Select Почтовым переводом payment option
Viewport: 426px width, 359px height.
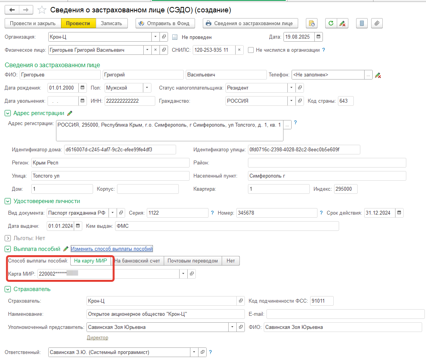coord(193,261)
